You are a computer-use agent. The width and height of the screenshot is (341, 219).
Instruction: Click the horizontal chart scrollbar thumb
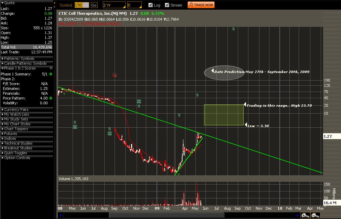point(166,216)
